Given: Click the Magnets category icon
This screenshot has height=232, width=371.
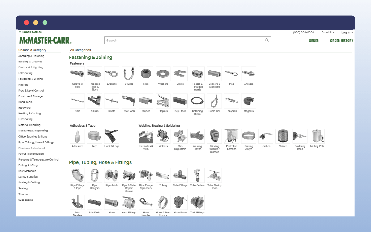Looking at the screenshot, I should tap(249, 101).
